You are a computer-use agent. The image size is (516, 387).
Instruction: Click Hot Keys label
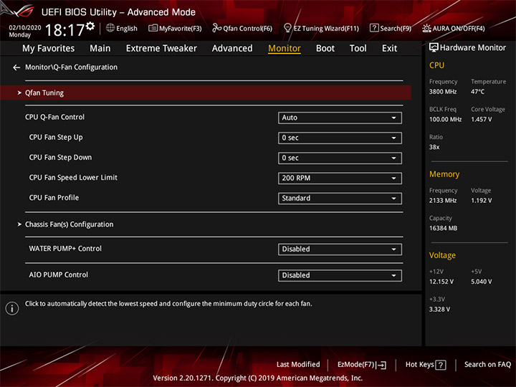(419, 365)
